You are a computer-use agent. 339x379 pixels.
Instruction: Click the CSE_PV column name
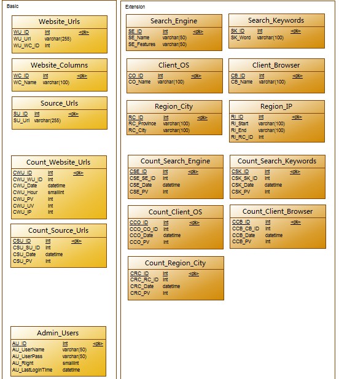pyautogui.click(x=139, y=192)
